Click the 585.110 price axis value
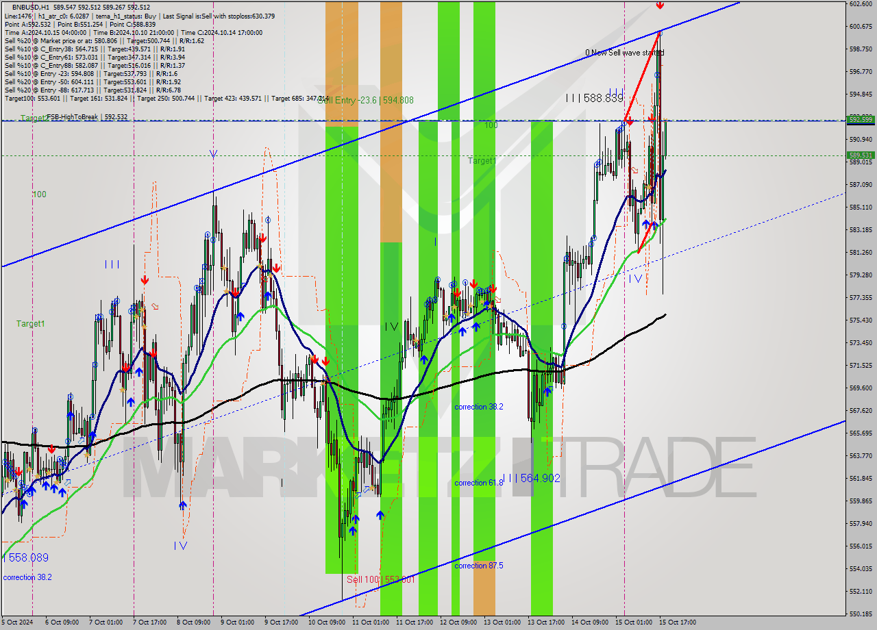Viewport: 877px width, 630px height. pos(861,207)
